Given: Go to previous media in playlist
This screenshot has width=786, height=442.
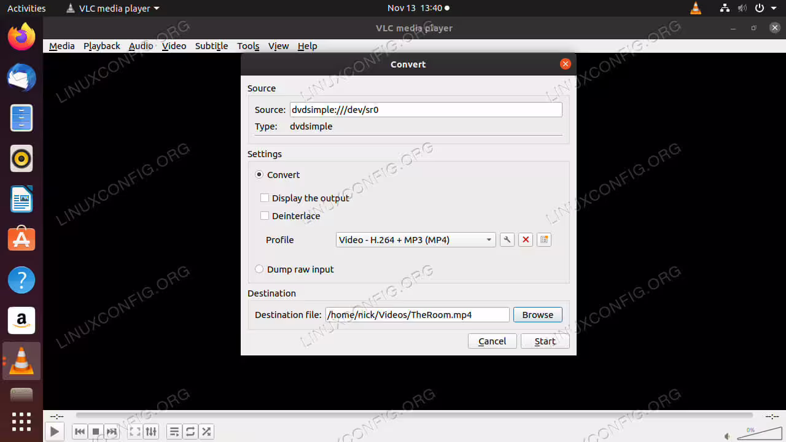Looking at the screenshot, I should coord(80,432).
